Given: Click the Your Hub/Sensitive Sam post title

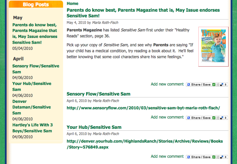Looking at the screenshot, I should [x=94, y=127].
